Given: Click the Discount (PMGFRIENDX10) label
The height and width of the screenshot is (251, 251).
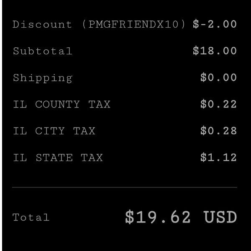Looking at the screenshot, I should (99, 25).
